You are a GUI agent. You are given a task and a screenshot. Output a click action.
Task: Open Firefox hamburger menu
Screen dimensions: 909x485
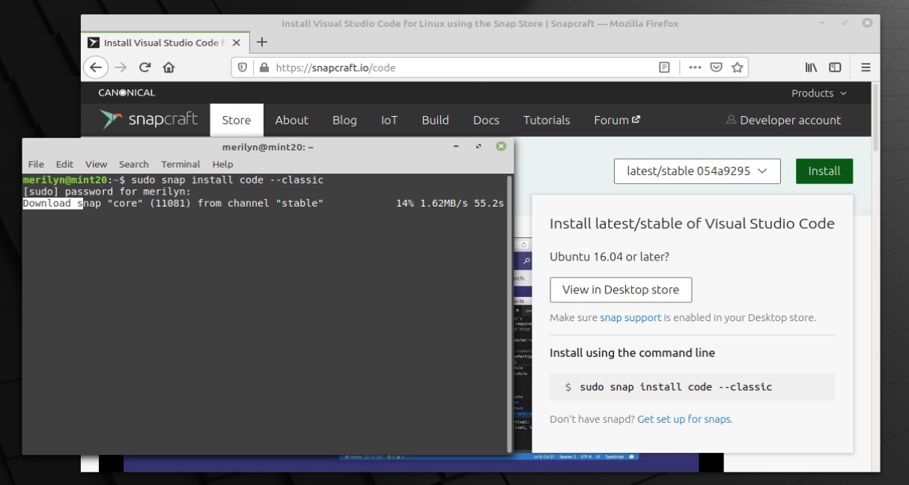pyautogui.click(x=866, y=67)
